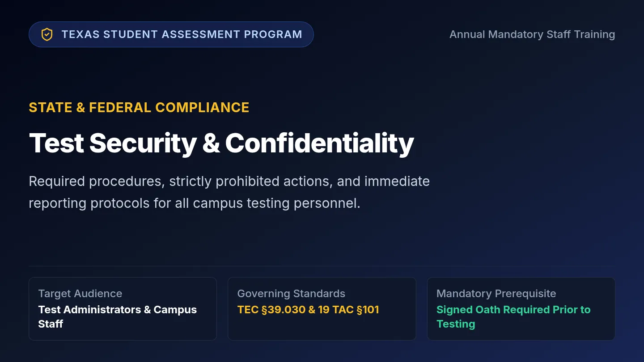The height and width of the screenshot is (362, 644).
Task: Click the 'Governing Standards' label
Action: [x=291, y=294]
